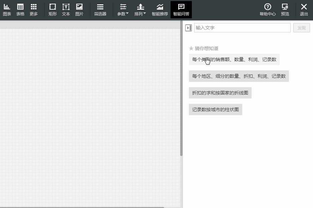Toggle the 智能问答 panel tab
The height and width of the screenshot is (208, 313).
coord(181,10)
